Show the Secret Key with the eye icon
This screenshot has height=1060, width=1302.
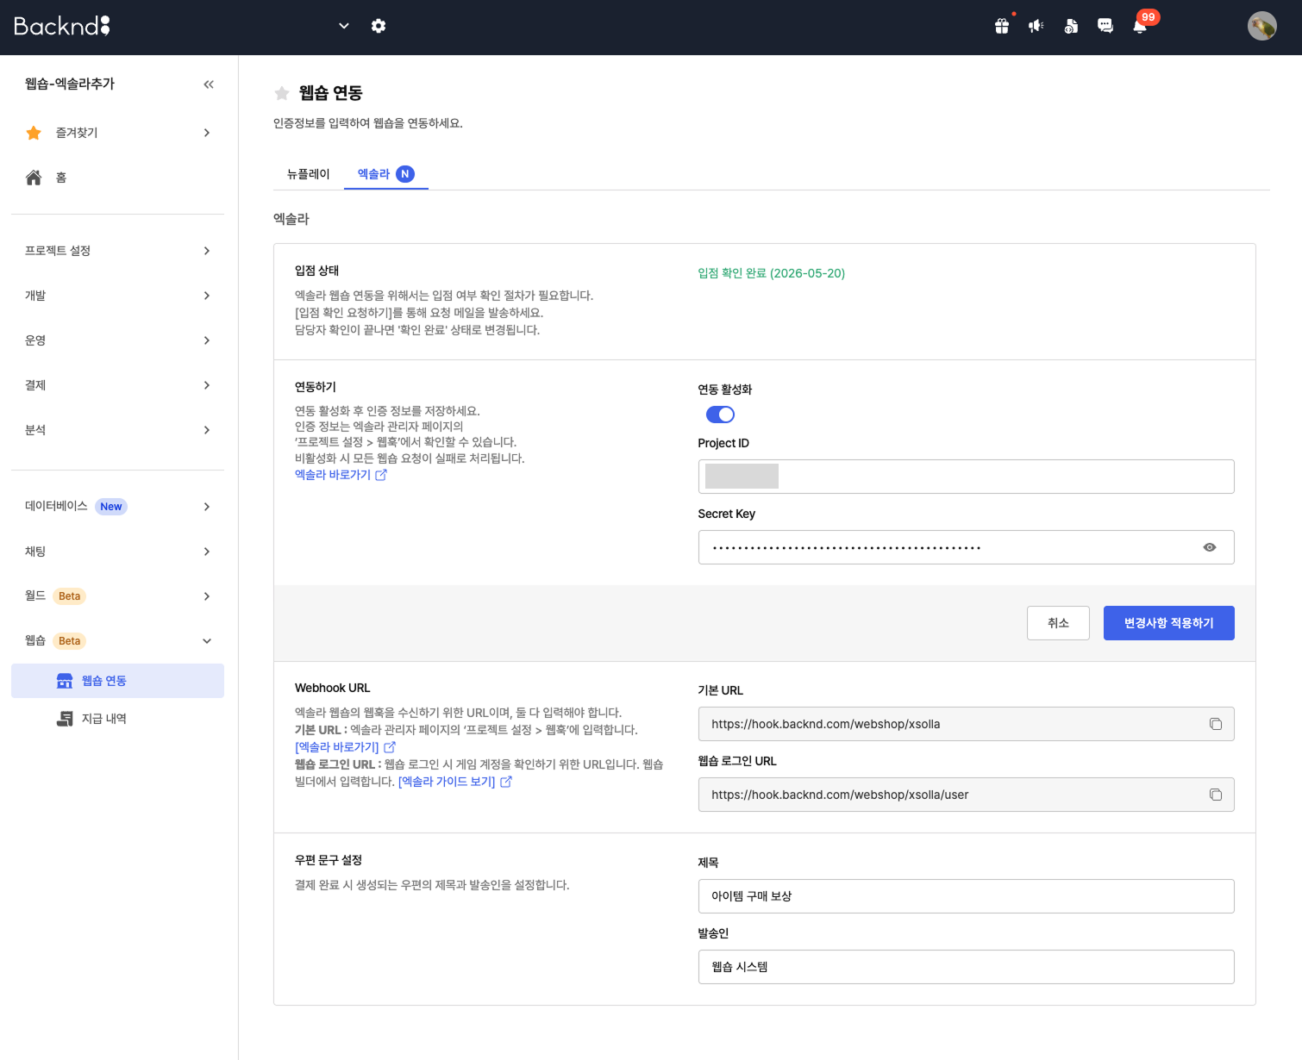(1210, 547)
